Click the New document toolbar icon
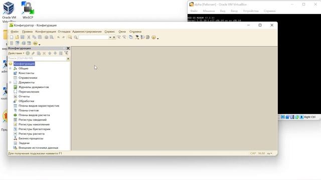The image size is (321, 180). pos(12,37)
